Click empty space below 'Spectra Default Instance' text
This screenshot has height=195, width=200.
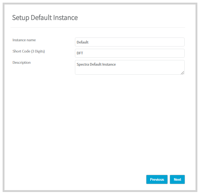(x=128, y=70)
